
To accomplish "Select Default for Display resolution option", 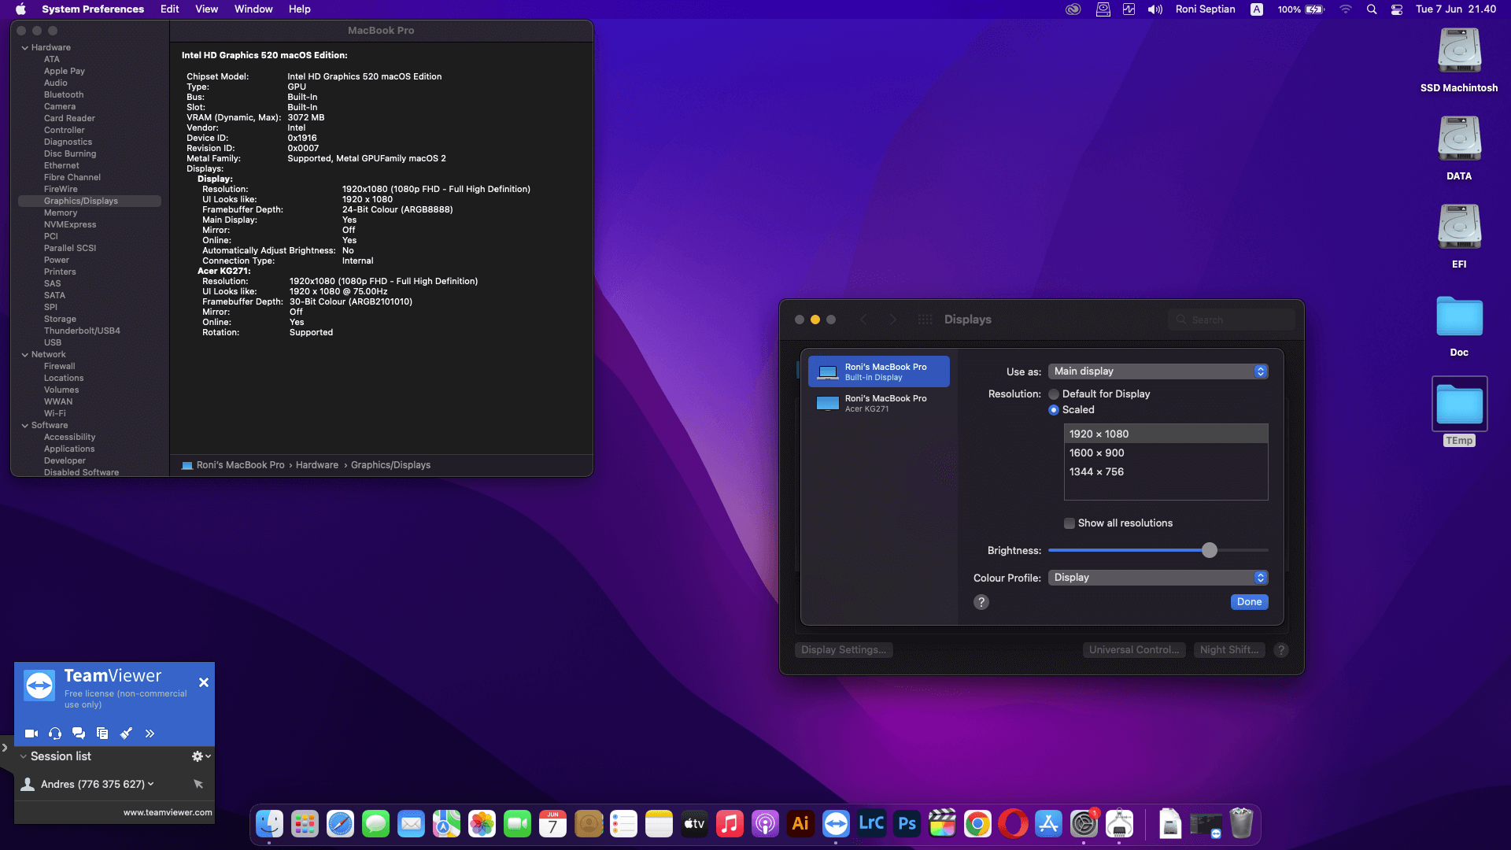I will point(1053,394).
